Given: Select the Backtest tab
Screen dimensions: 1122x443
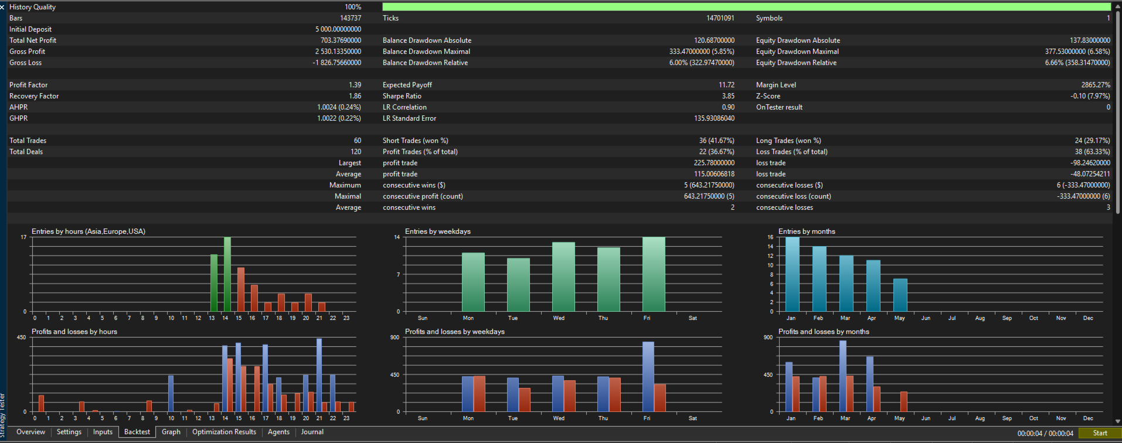Looking at the screenshot, I should tap(137, 432).
